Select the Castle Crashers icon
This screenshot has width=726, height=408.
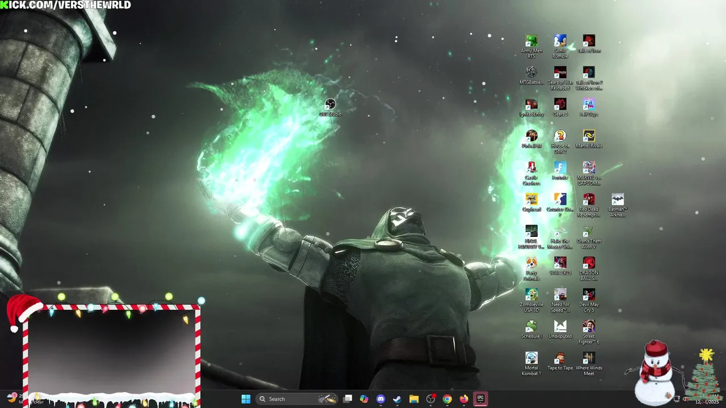click(531, 173)
